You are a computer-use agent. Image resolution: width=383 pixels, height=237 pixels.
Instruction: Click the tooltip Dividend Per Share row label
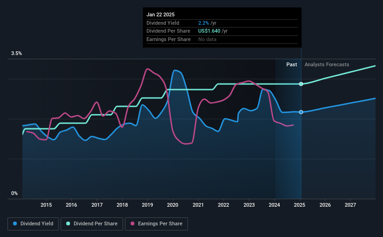168,31
